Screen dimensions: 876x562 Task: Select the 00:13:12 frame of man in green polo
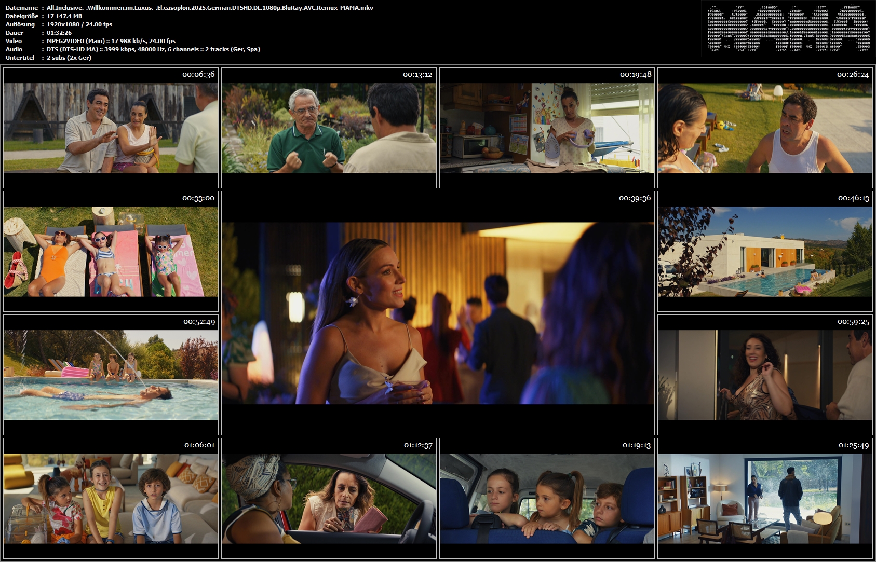click(x=329, y=128)
